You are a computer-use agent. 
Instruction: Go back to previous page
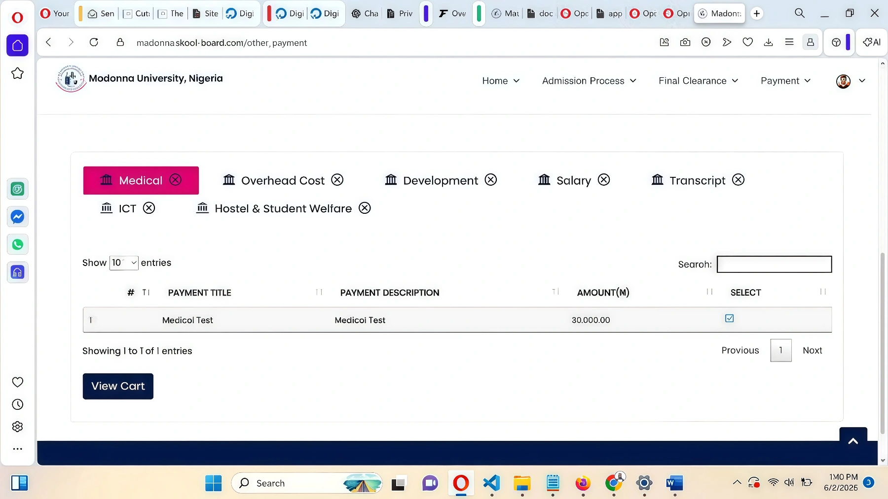click(48, 42)
